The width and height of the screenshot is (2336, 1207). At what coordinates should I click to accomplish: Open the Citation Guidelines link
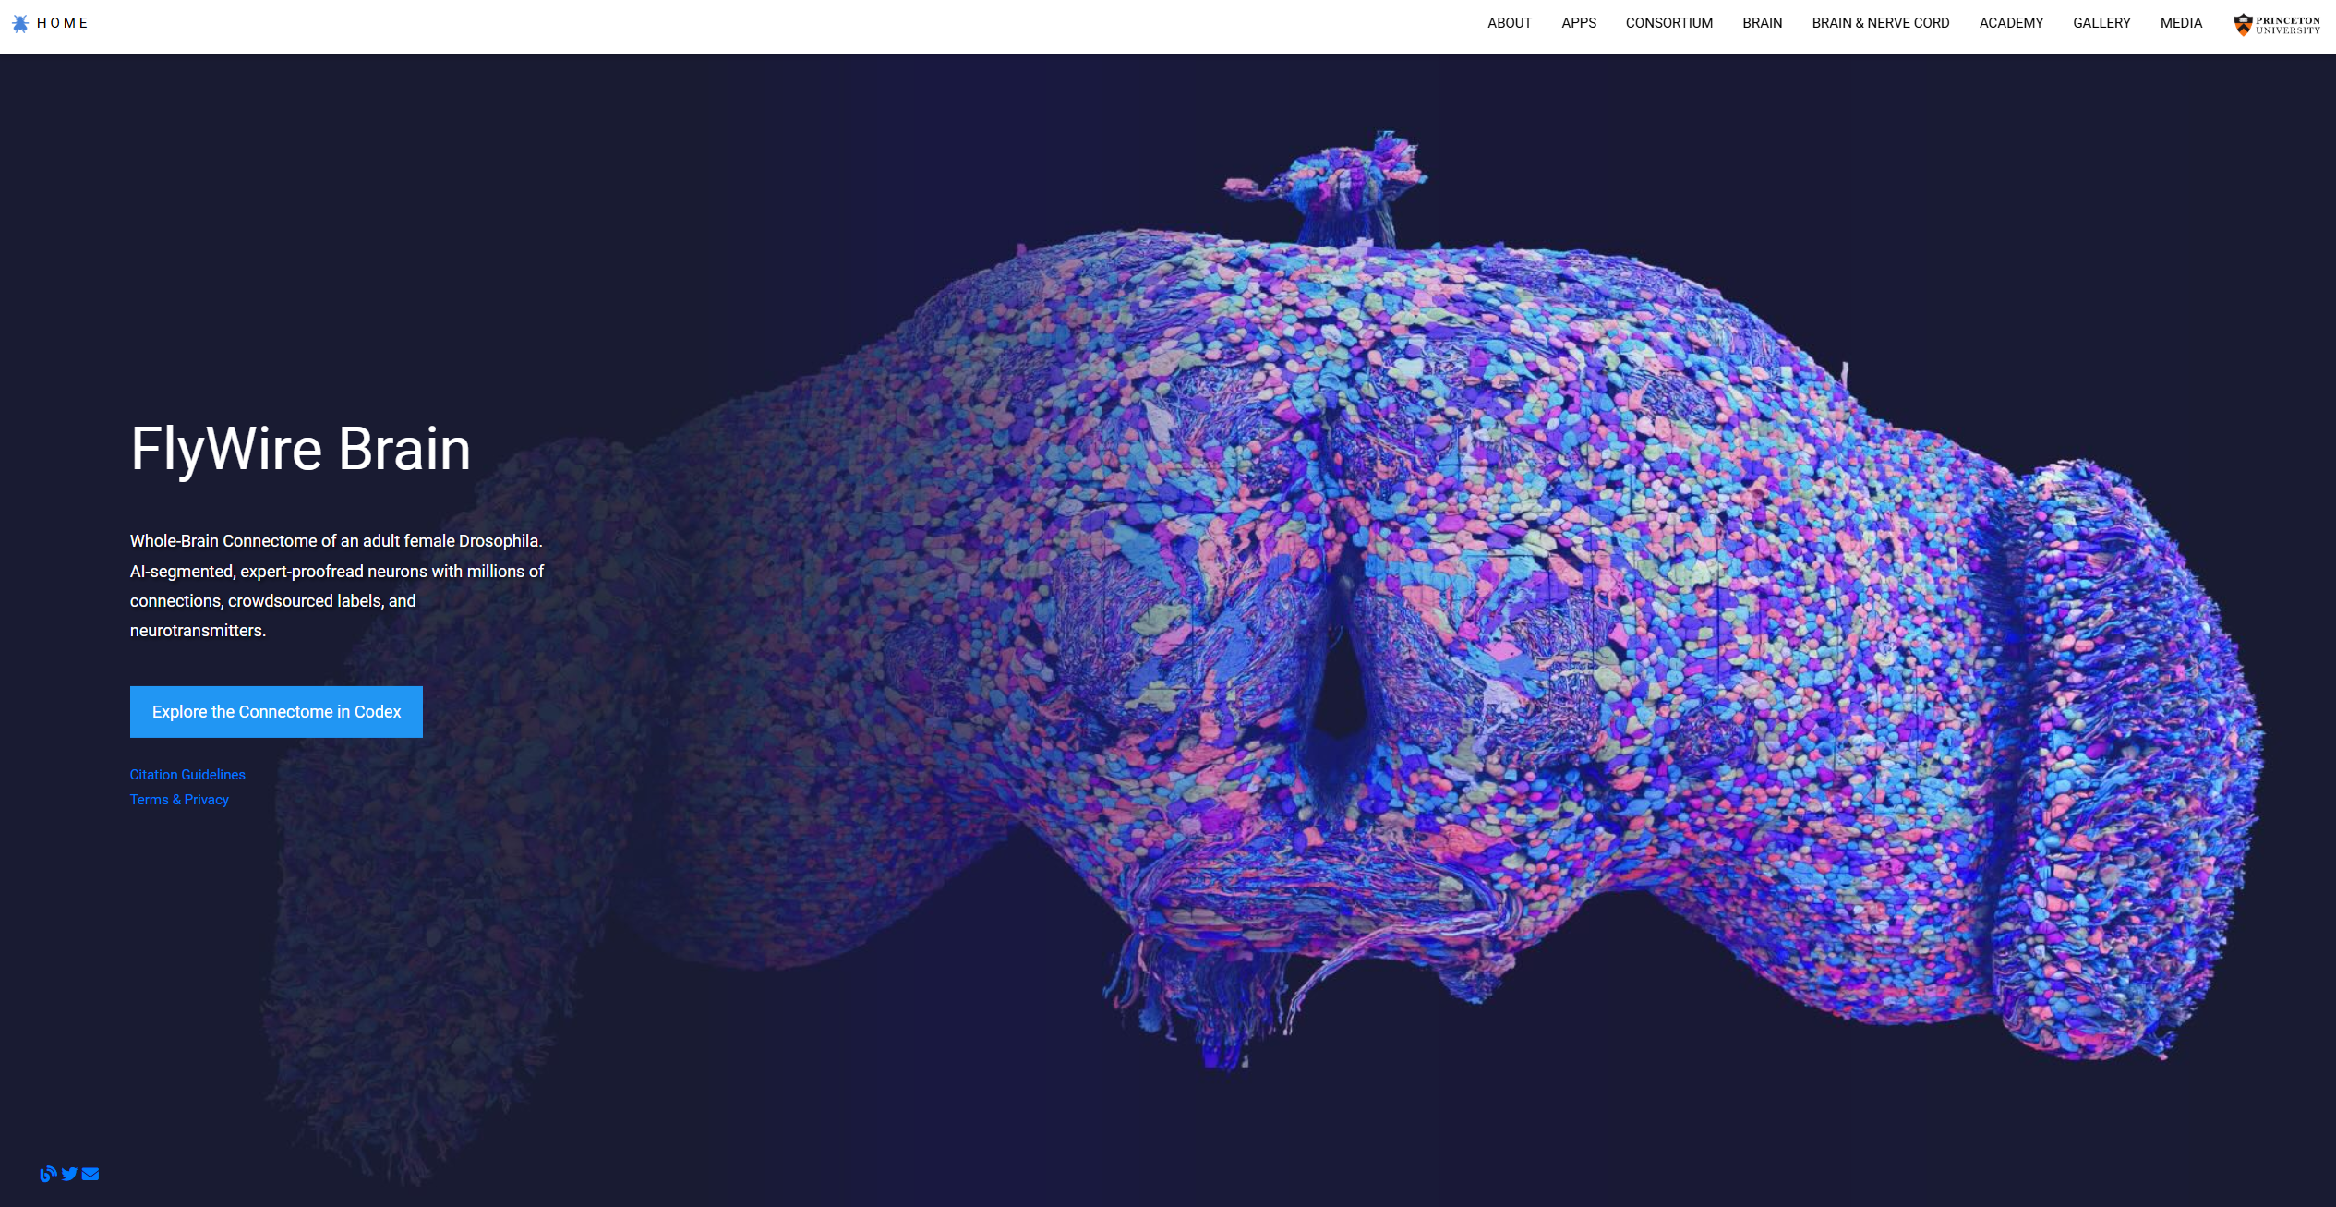click(x=187, y=775)
